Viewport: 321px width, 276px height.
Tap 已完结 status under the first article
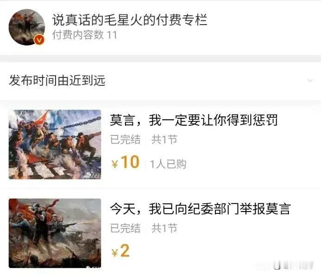pyautogui.click(x=125, y=140)
